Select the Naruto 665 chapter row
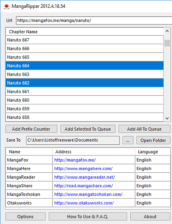 click(84, 57)
